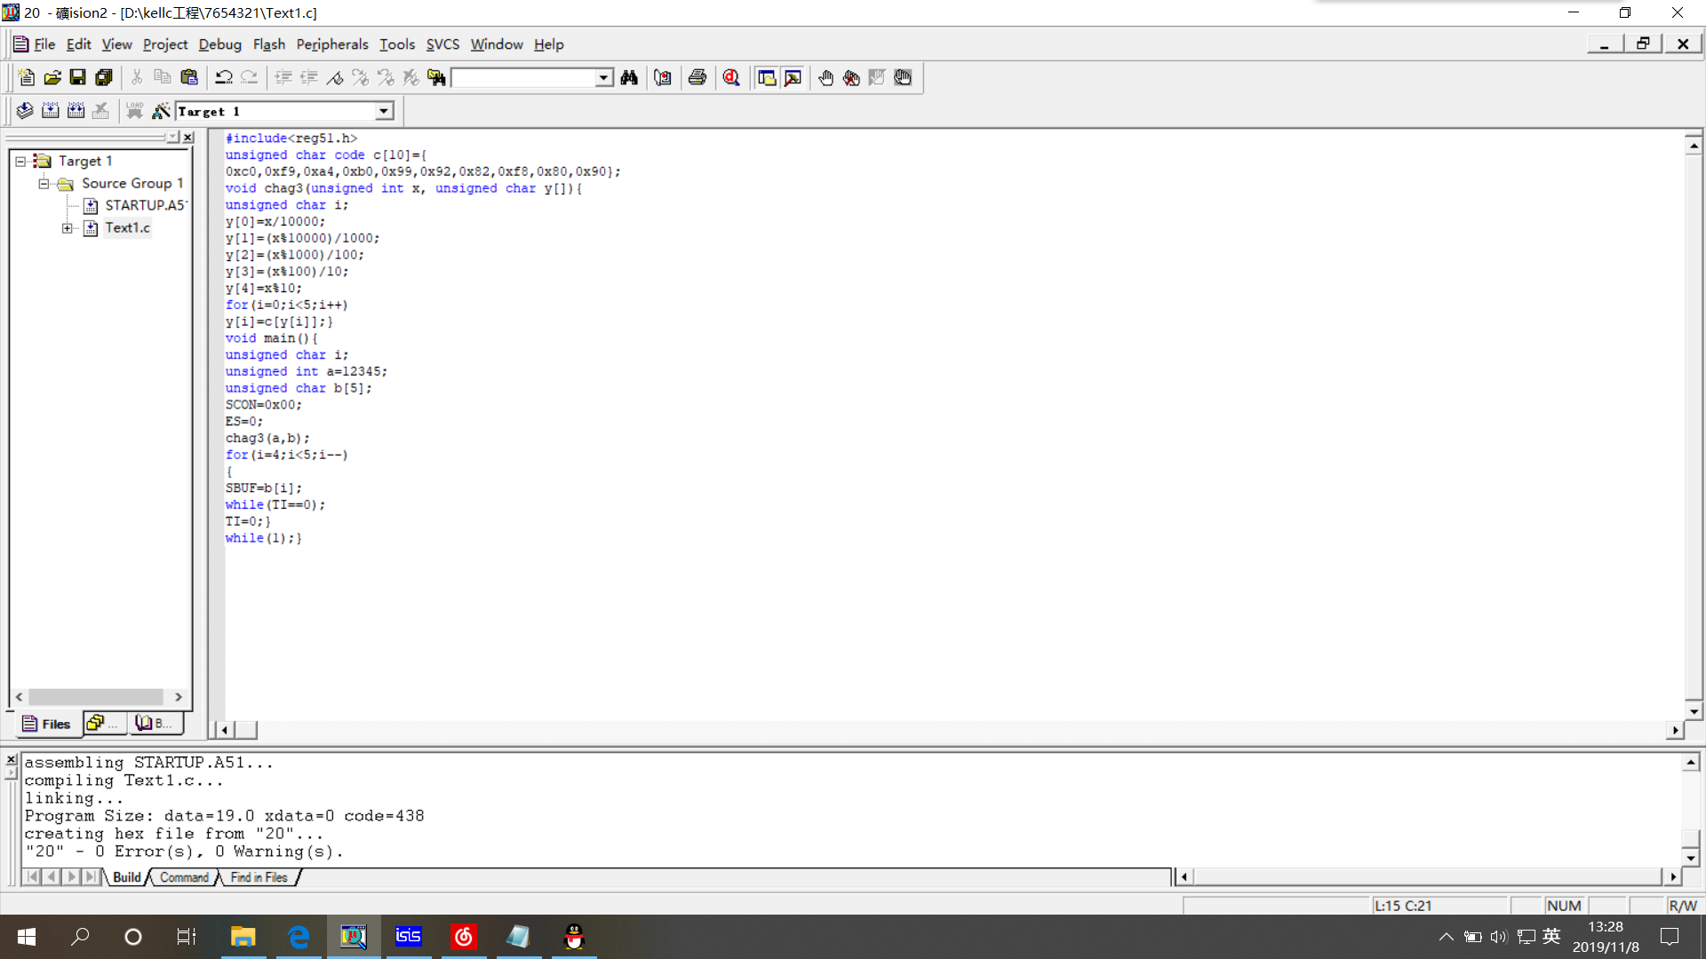This screenshot has height=959, width=1706.
Task: Save the current file via floppy icon
Action: coord(78,78)
